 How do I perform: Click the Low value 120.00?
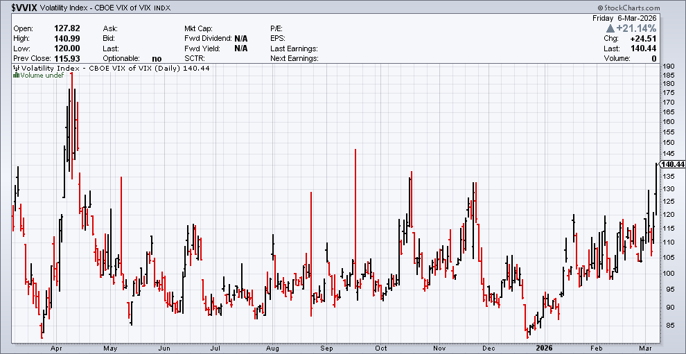tap(67, 48)
